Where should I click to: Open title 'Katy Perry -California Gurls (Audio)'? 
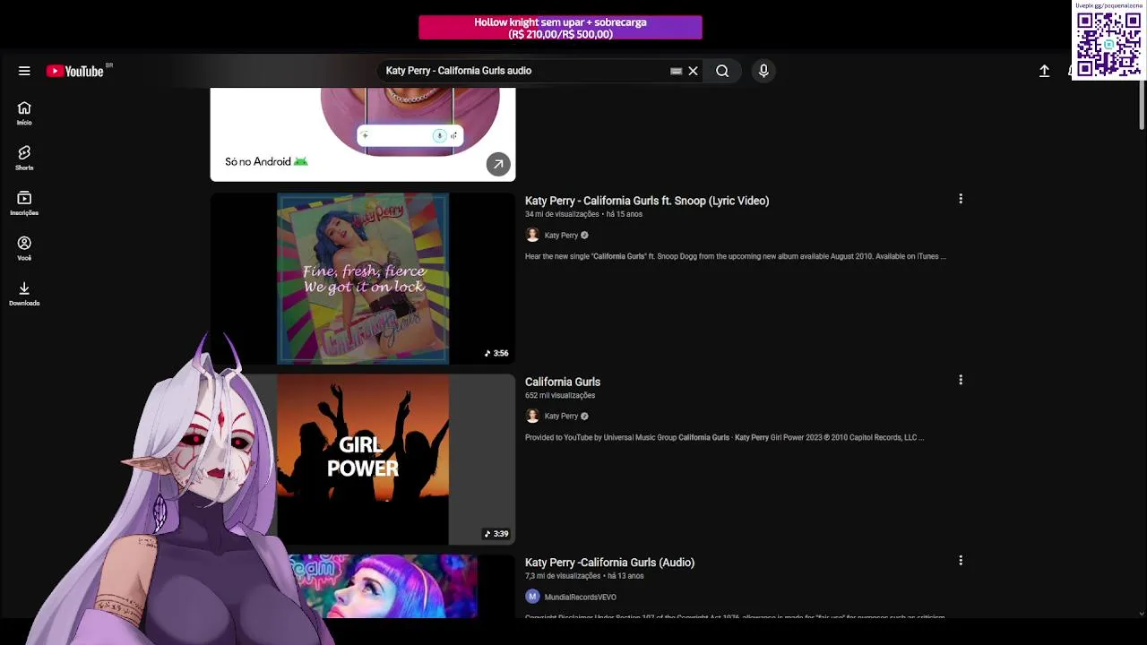click(609, 563)
